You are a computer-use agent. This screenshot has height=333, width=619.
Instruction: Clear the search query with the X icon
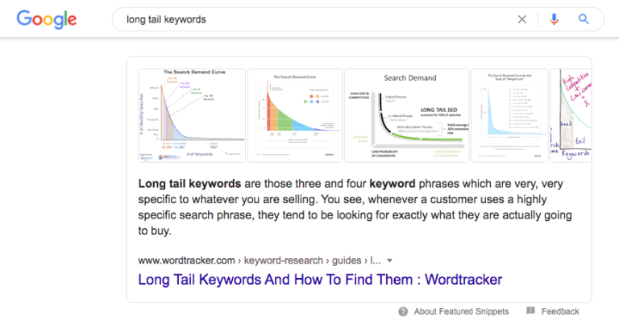[x=522, y=19]
